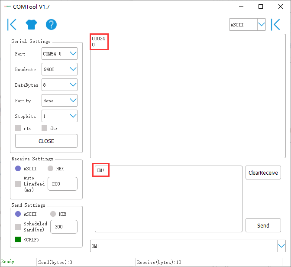291x267 pixels.
Task: Click the Baudrate label
Action: (26, 69)
